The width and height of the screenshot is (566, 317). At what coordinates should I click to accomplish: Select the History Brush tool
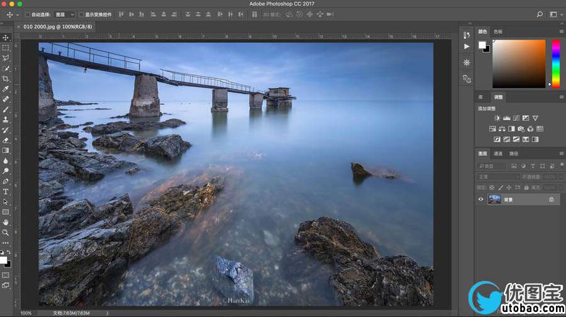6,130
